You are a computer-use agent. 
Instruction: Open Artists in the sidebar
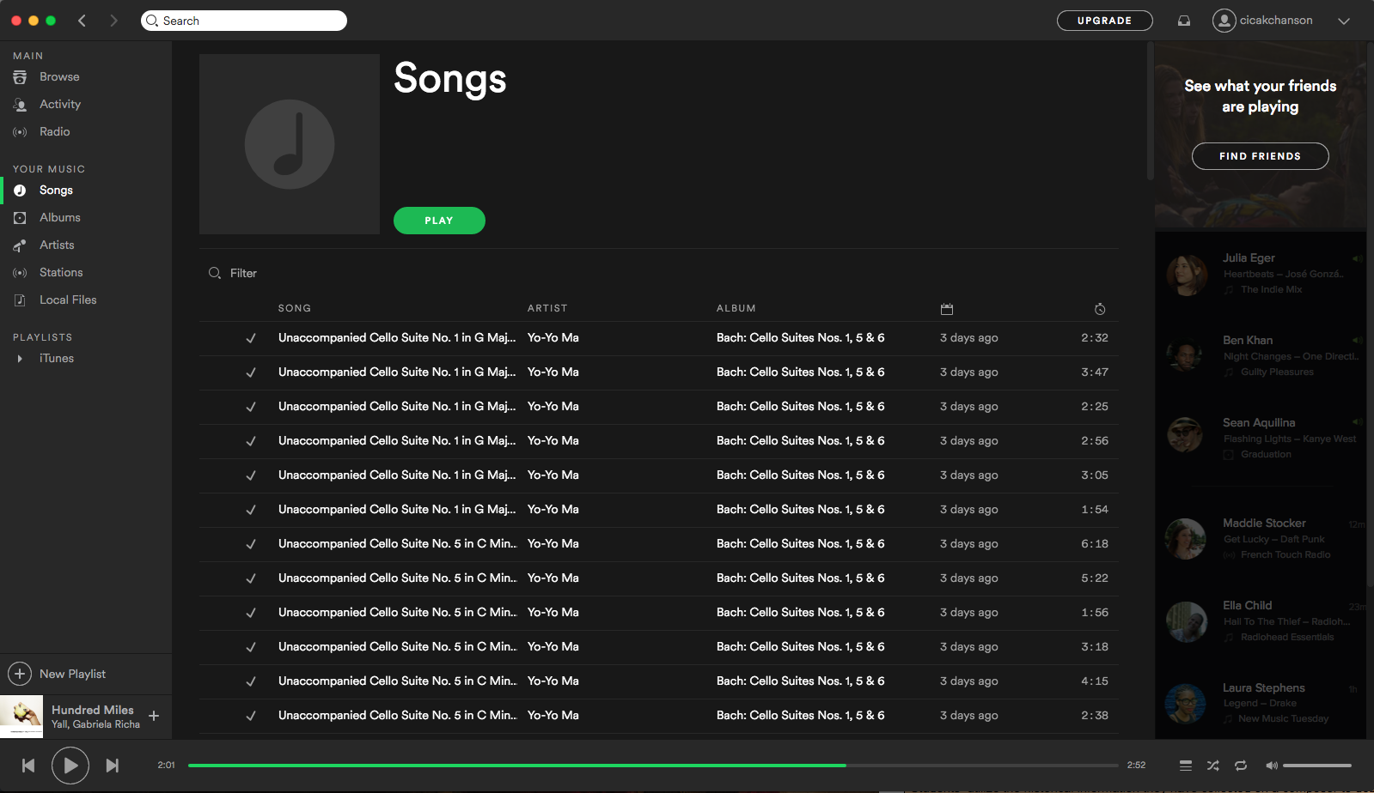tap(57, 245)
